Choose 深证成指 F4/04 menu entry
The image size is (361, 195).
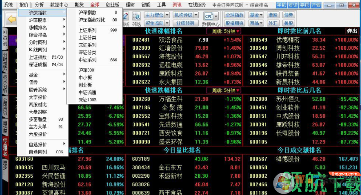[43, 64]
